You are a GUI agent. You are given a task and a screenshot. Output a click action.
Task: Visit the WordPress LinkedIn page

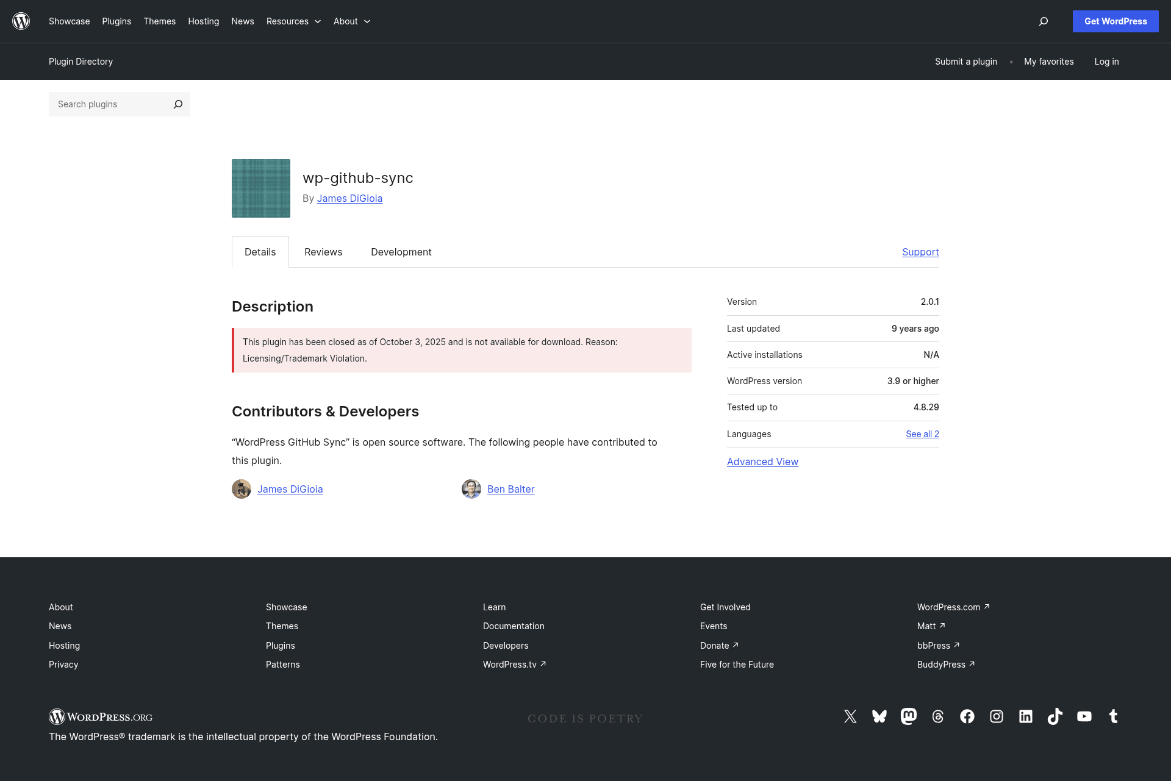coord(1026,716)
